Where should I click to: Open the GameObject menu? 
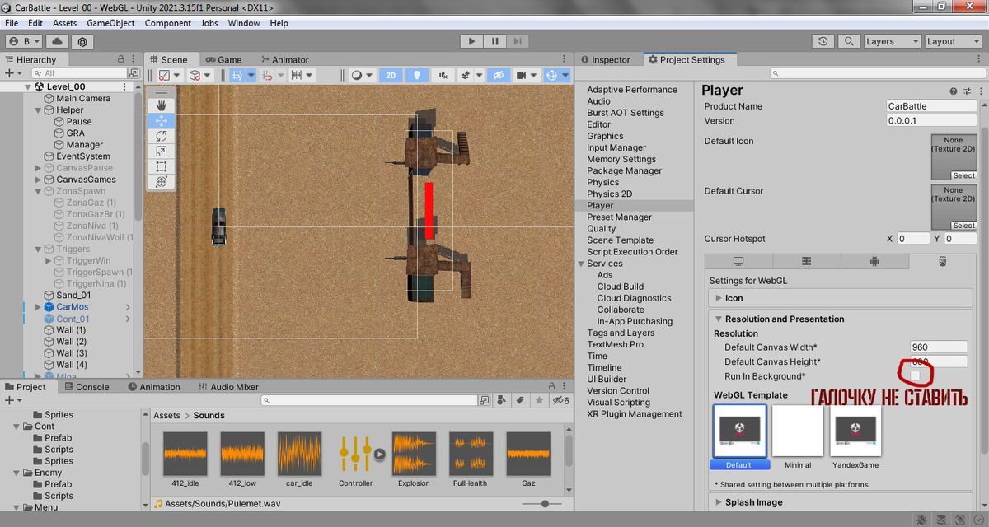click(x=110, y=23)
